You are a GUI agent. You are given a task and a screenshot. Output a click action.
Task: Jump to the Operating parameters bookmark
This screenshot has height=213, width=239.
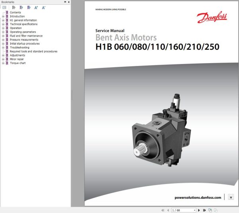click(23, 32)
